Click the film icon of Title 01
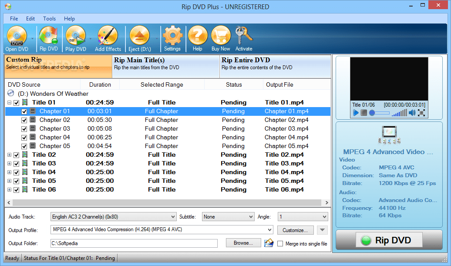451x266 pixels. (25, 102)
